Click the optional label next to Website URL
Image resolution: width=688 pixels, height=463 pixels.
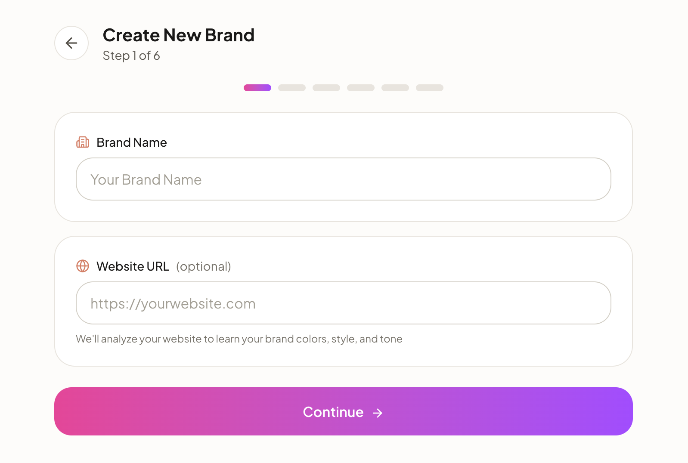203,266
